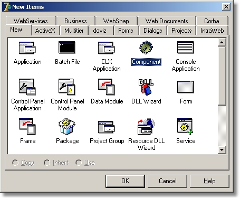The height and width of the screenshot is (199, 240).
Task: Confirm with the OK button
Action: tap(125, 181)
